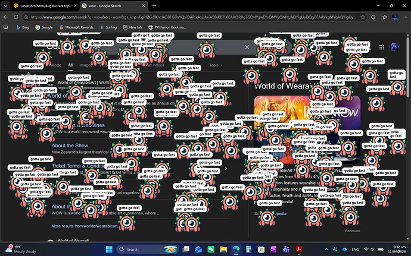This screenshot has height=256, width=411.
Task: Open the weather widget showing 19°C
Action: [18, 249]
